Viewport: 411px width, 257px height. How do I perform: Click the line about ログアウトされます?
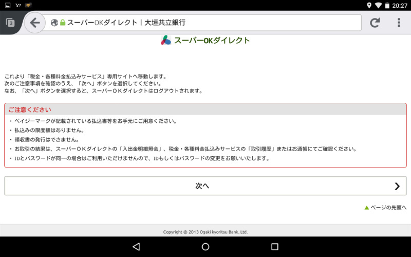point(104,91)
